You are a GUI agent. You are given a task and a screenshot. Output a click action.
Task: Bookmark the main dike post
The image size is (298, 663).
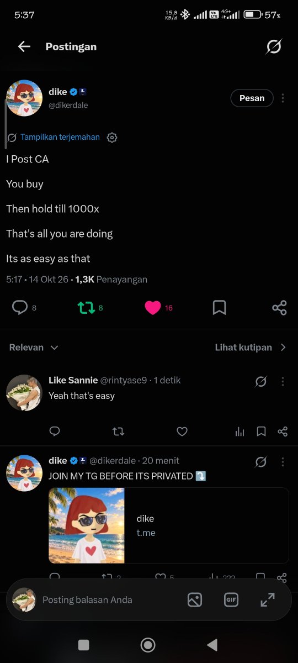coord(219,308)
